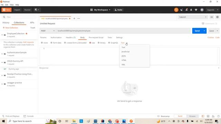Image resolution: width=221 pixels, height=124 pixels.
Task: Open the Postman icon in taskbar
Action: coord(131,121)
